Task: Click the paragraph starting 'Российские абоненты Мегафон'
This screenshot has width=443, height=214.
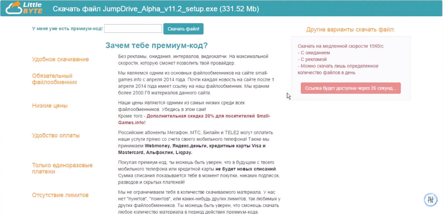Action: tap(195, 143)
